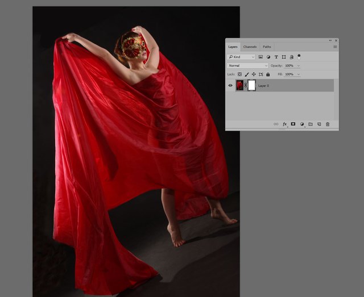The width and height of the screenshot is (364, 297).
Task: Hide Layer 0 with eye icon
Action: click(x=230, y=85)
